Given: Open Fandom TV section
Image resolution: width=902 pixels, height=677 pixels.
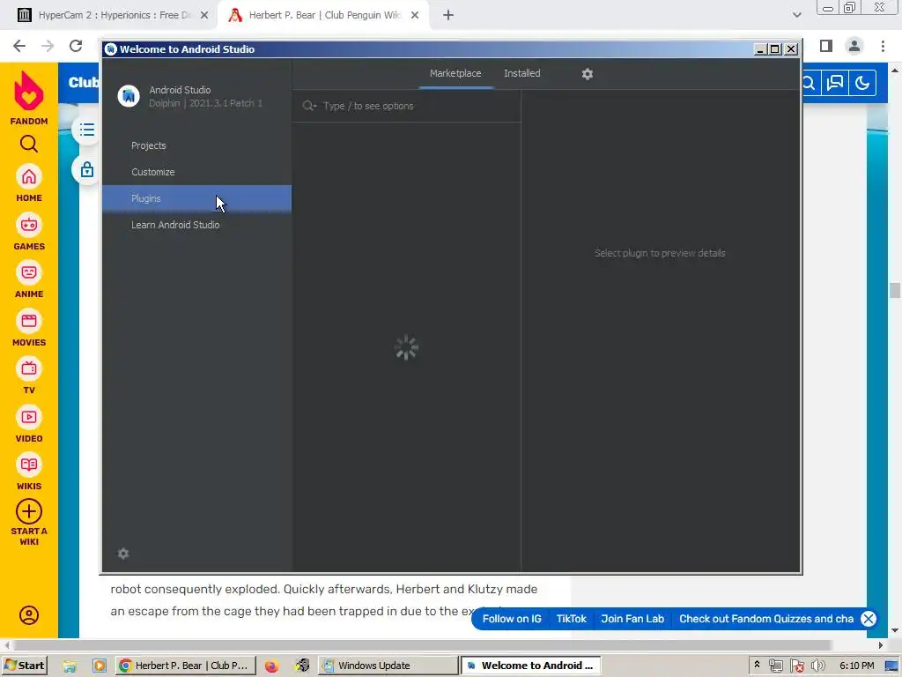Looking at the screenshot, I should click(29, 376).
